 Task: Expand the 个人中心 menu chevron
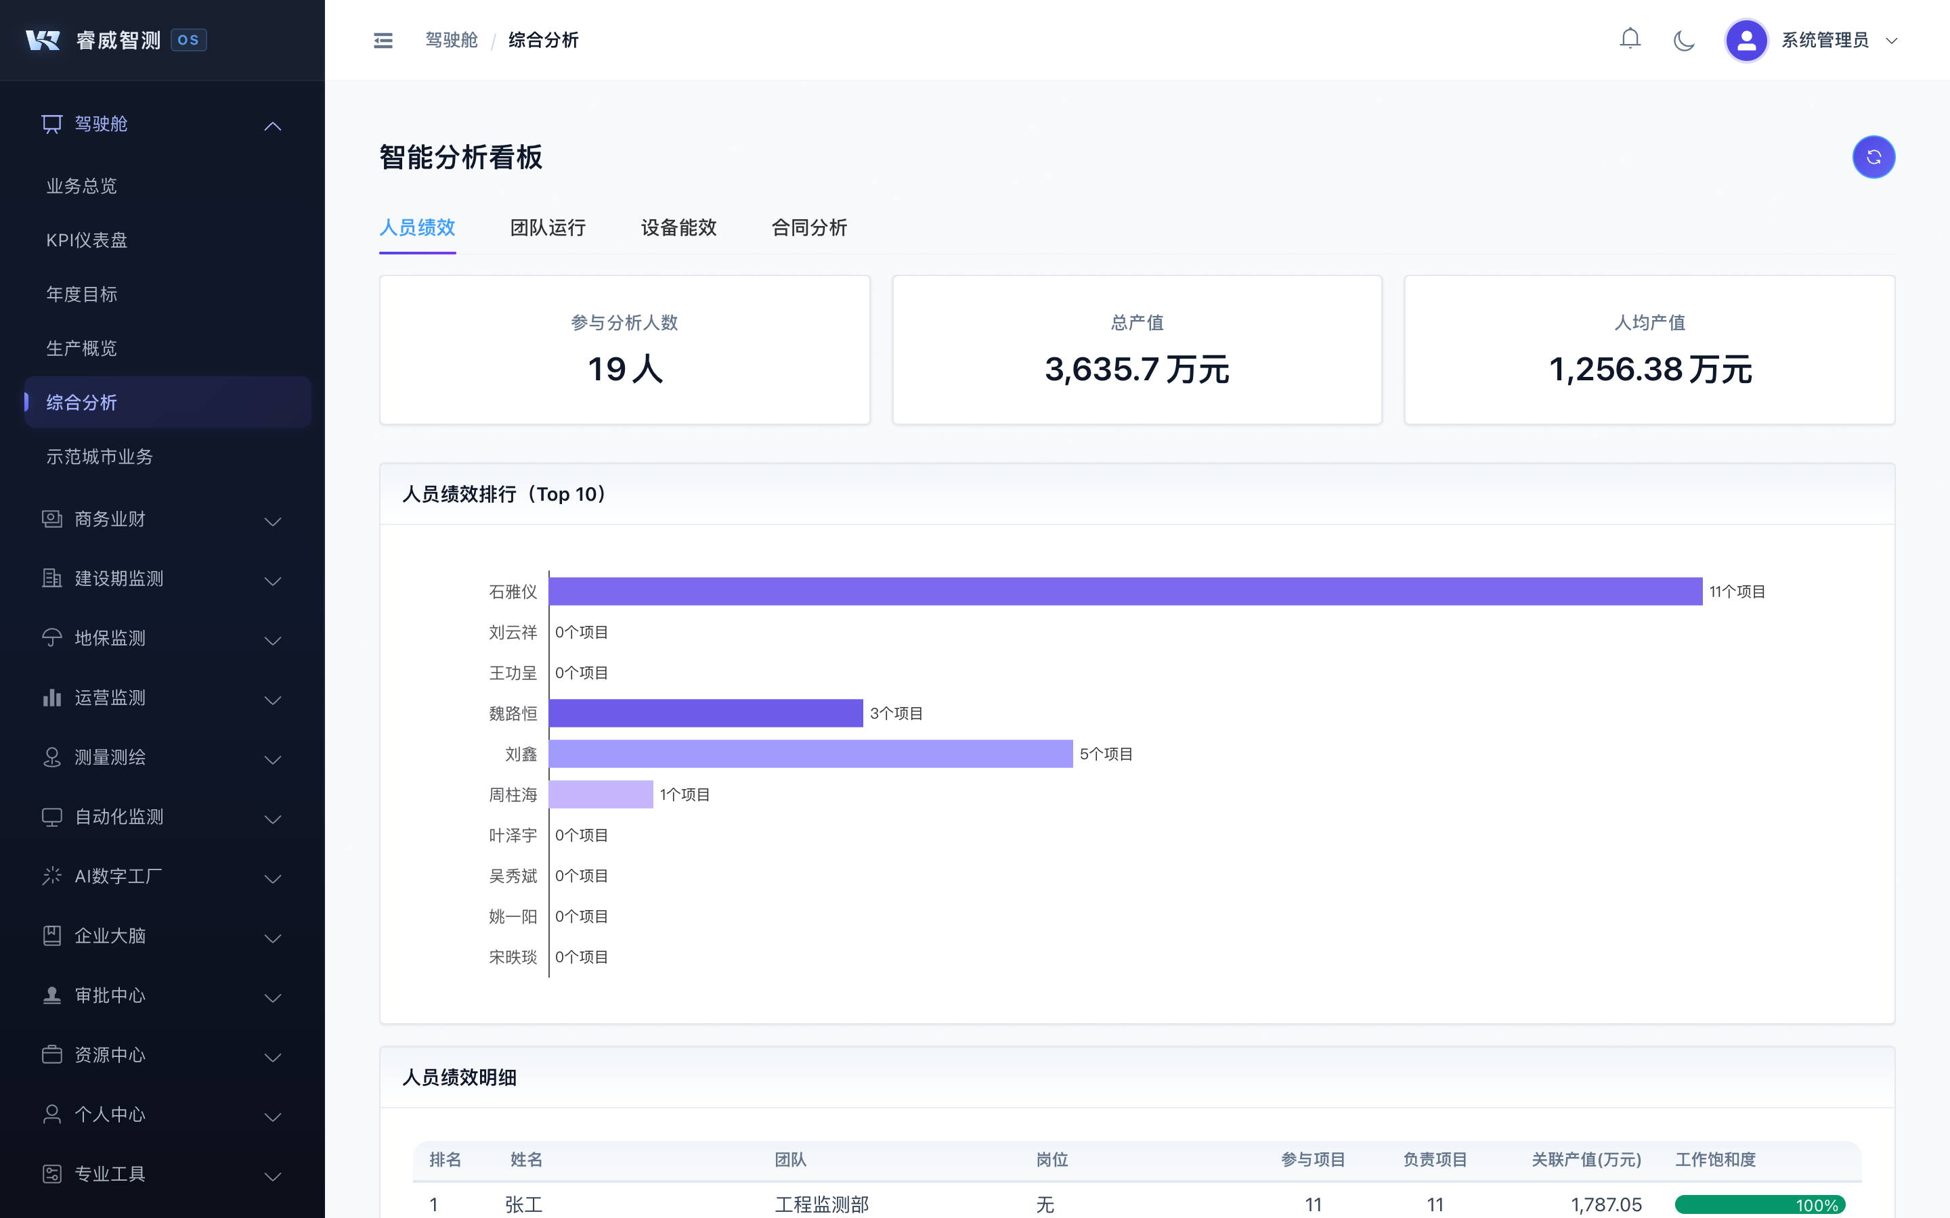pyautogui.click(x=272, y=1117)
